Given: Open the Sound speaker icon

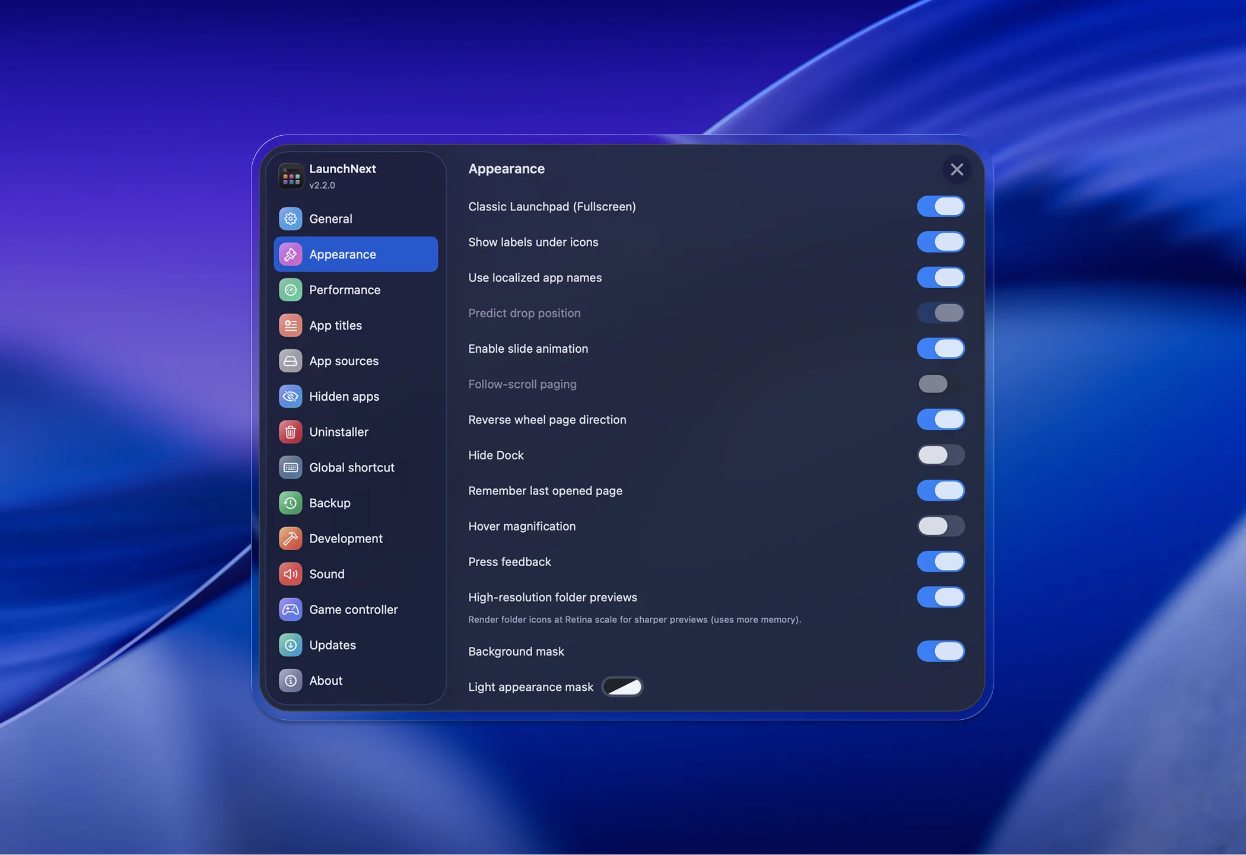Looking at the screenshot, I should (x=290, y=574).
